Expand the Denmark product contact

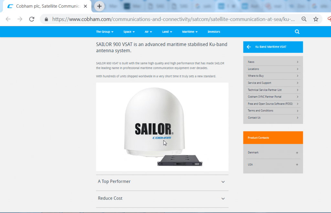273,152
